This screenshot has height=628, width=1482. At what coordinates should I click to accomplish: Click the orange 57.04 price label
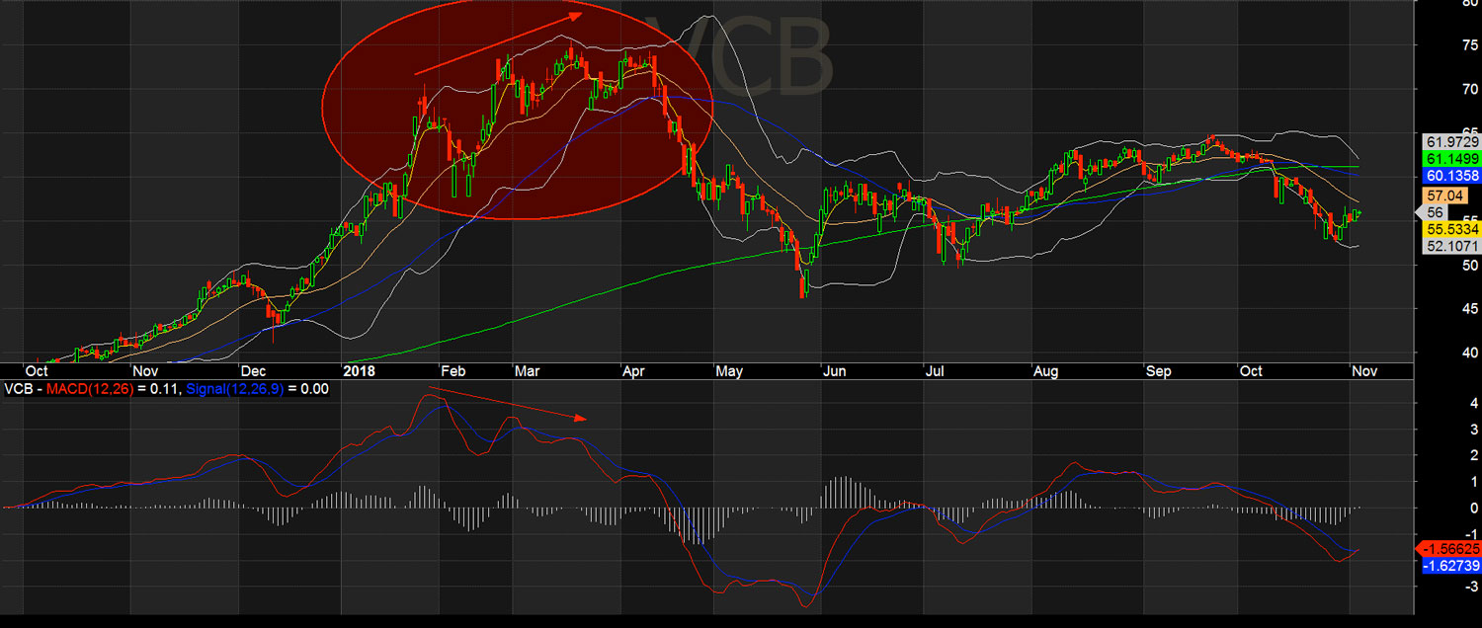(x=1444, y=196)
